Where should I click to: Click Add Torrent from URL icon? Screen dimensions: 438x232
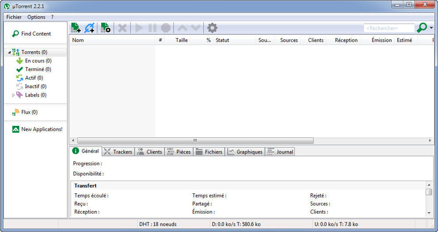[x=90, y=28]
